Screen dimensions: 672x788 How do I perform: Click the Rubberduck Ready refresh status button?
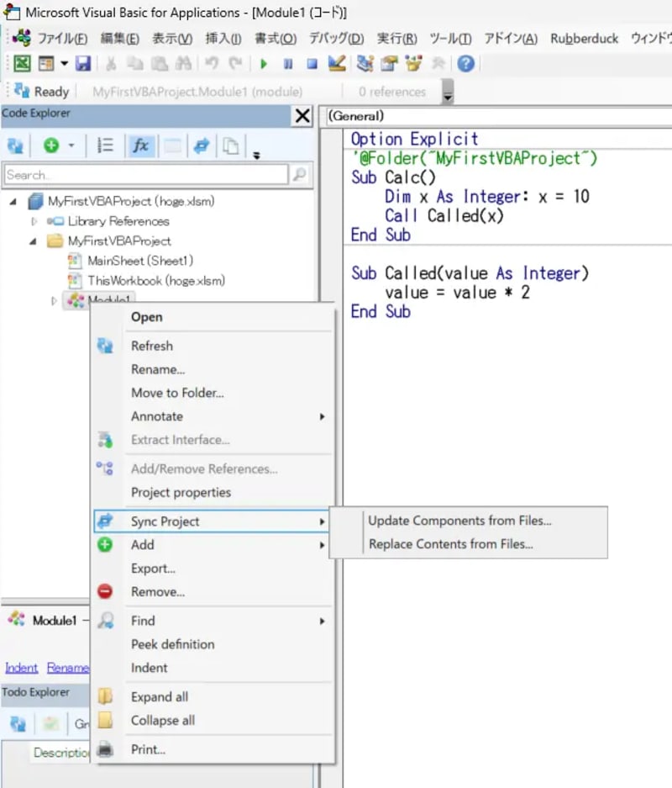[x=42, y=92]
